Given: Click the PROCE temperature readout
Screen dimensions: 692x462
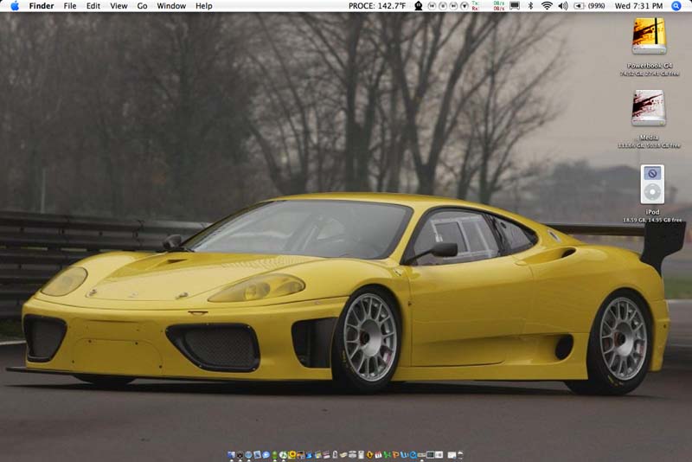Looking at the screenshot, I should [377, 6].
